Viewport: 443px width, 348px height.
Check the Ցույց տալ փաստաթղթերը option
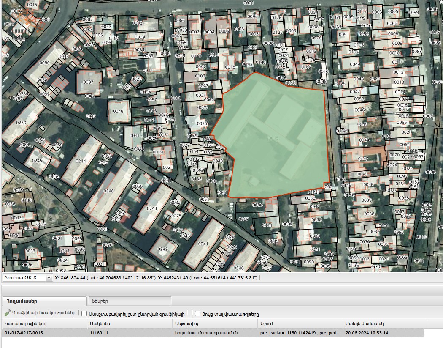click(197, 314)
